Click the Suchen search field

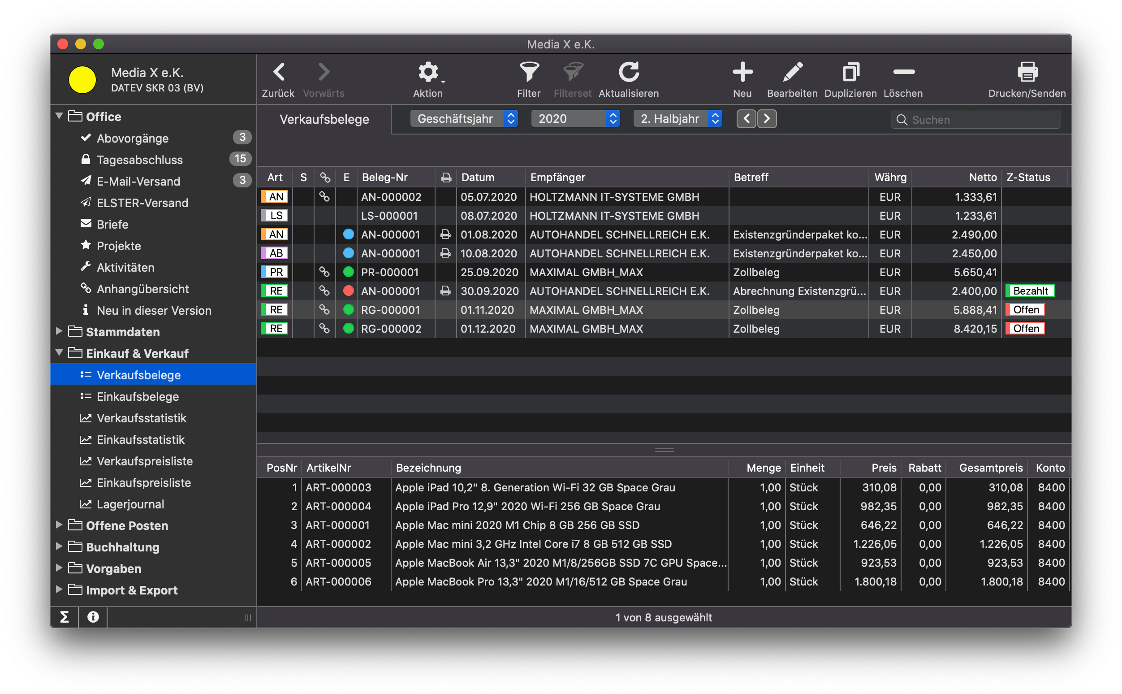click(x=975, y=119)
